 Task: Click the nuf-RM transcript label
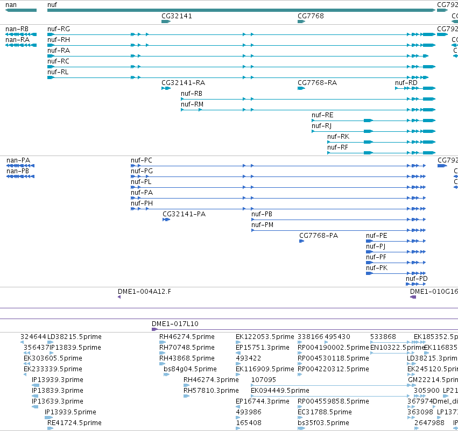coord(192,104)
